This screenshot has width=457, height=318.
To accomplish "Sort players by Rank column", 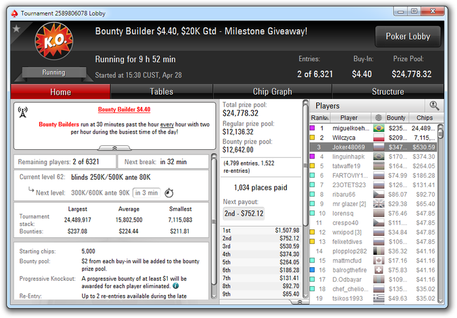I will point(319,118).
